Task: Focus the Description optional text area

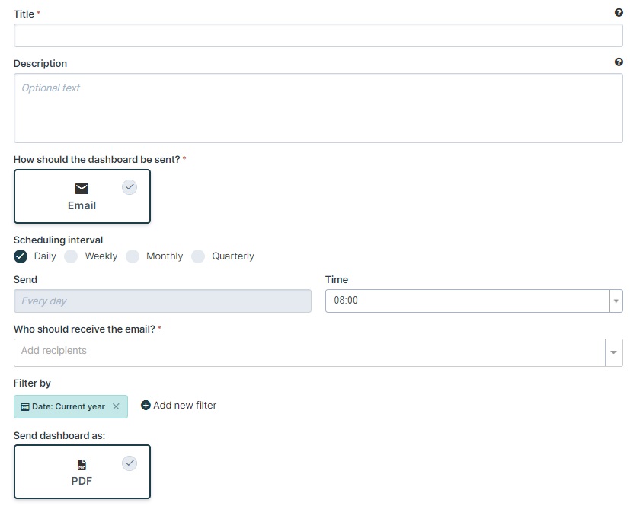Action: (318, 108)
